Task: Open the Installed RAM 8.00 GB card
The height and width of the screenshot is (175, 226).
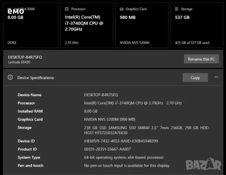Action: pyautogui.click(x=31, y=25)
